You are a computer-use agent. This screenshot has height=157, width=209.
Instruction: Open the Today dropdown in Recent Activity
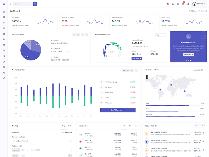tap(199, 126)
